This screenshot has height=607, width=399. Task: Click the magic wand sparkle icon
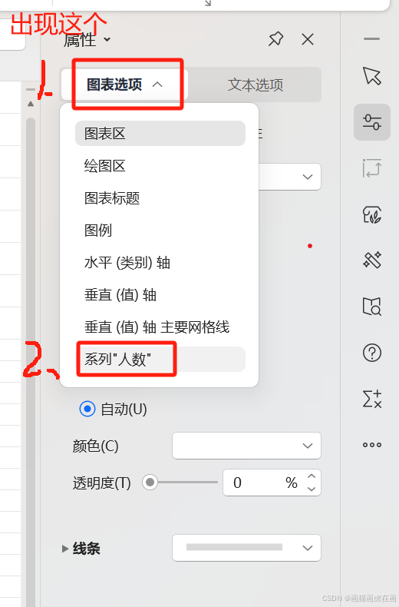[x=372, y=260]
